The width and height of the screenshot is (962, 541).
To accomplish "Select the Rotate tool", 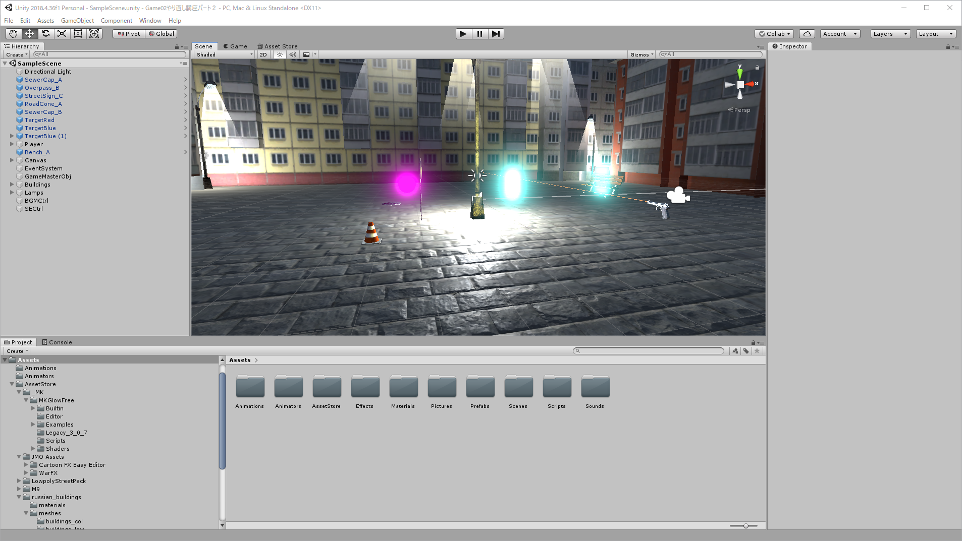I will (45, 34).
